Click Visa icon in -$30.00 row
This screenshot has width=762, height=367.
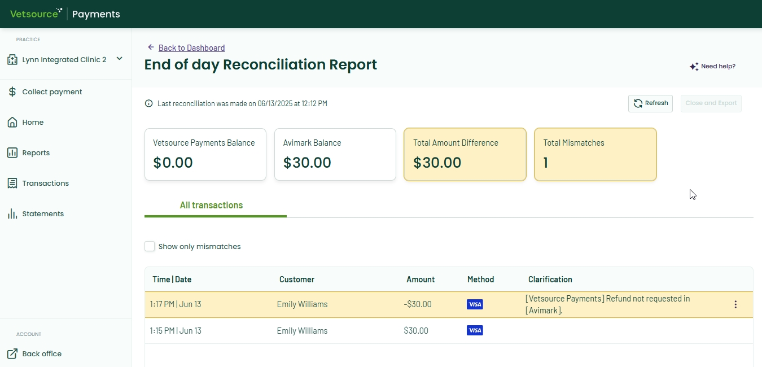[475, 304]
